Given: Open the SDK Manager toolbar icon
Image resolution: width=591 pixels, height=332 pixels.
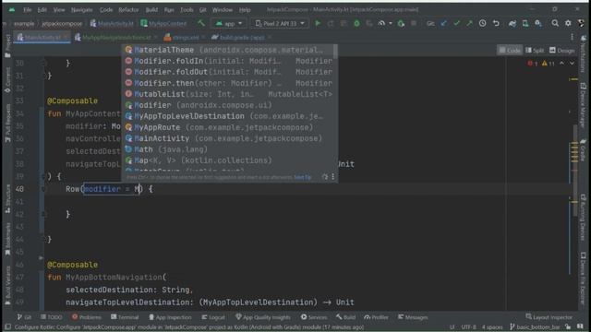Looking at the screenshot, I should 538,23.
